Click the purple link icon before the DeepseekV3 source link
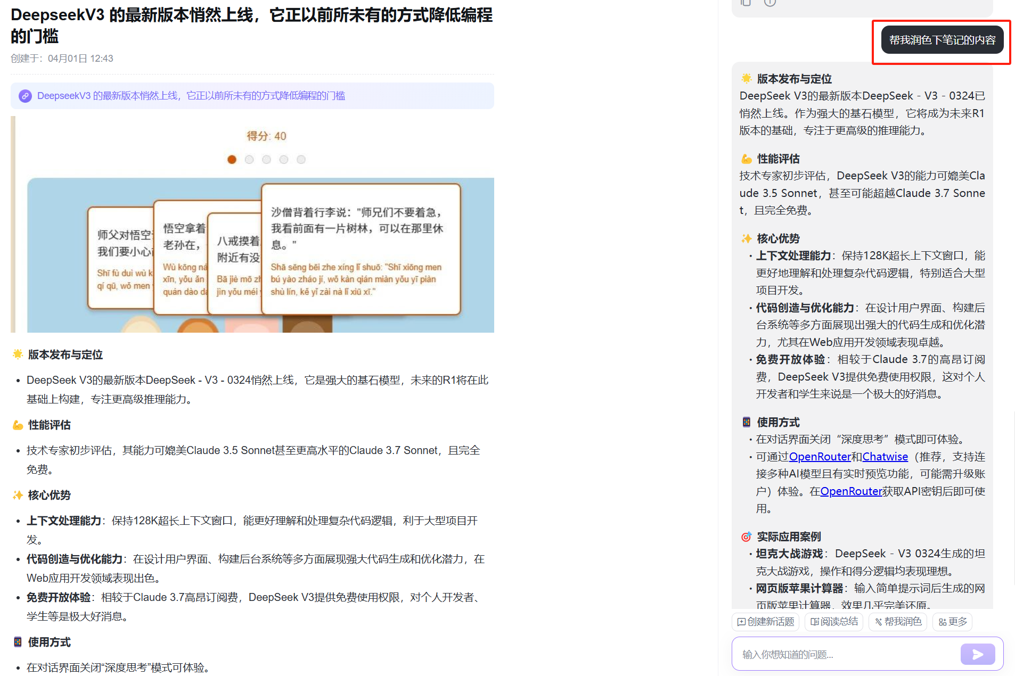Viewport: 1015px width, 676px height. (x=25, y=96)
